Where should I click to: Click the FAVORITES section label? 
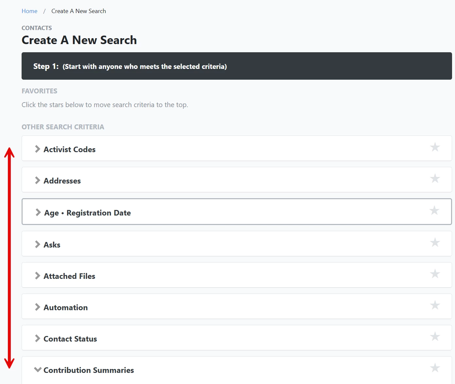(x=39, y=91)
